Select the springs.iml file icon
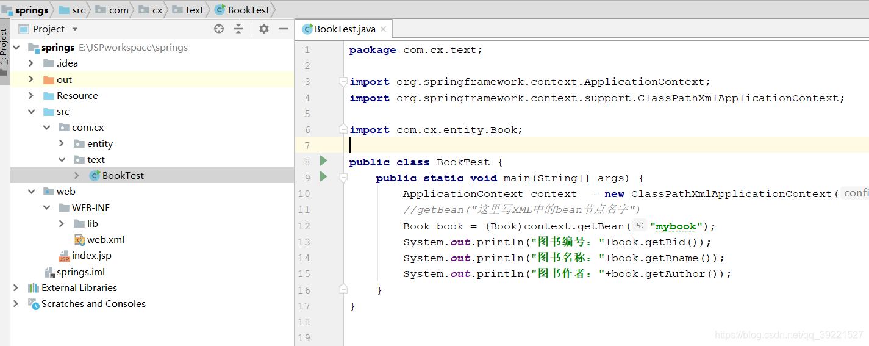The image size is (869, 346). 49,272
